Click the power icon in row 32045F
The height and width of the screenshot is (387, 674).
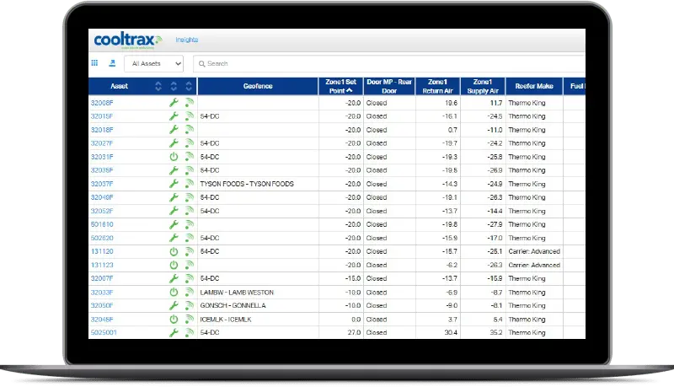(174, 319)
